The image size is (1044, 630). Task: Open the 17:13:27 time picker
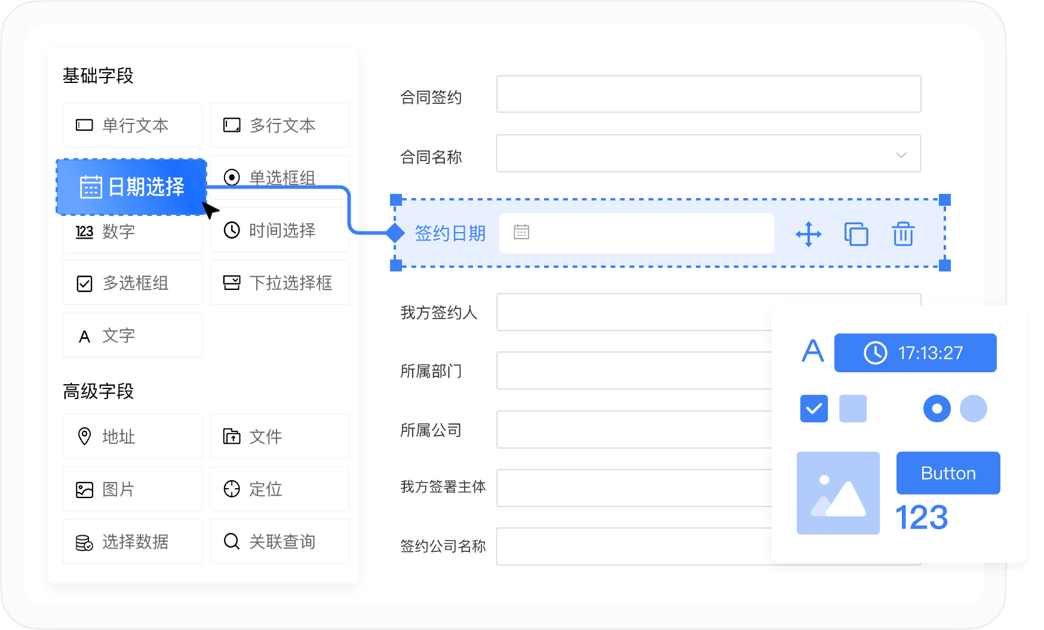(915, 353)
